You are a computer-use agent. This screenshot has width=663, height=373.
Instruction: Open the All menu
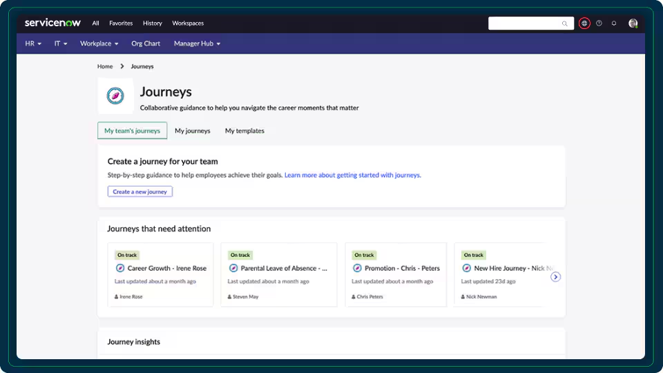click(95, 23)
